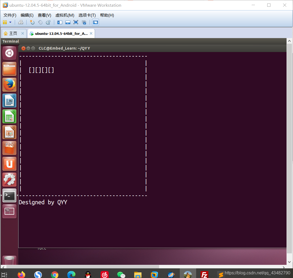This screenshot has width=293, height=278.
Task: Open the 编辑(E) menu
Action: (x=27, y=15)
